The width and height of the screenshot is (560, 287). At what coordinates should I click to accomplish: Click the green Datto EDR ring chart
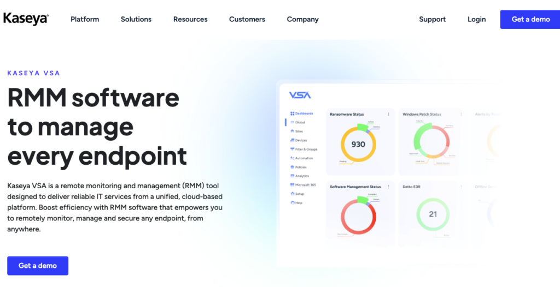coord(433,214)
